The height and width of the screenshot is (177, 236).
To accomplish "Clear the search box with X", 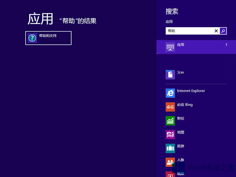I will tap(216, 31).
